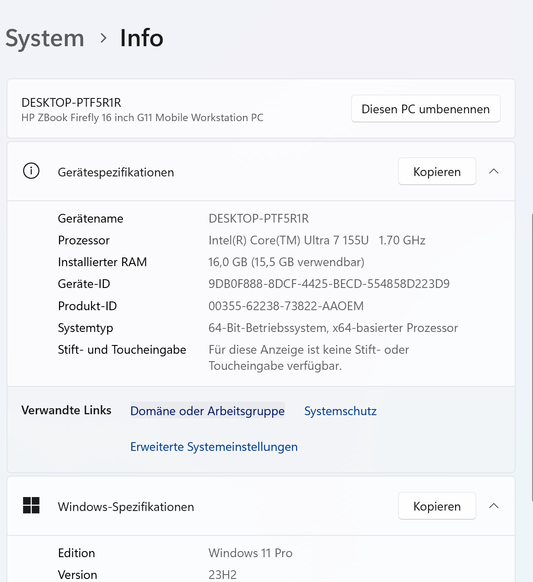Click version value 23H2
Viewport: 533px width, 582px height.
point(223,575)
